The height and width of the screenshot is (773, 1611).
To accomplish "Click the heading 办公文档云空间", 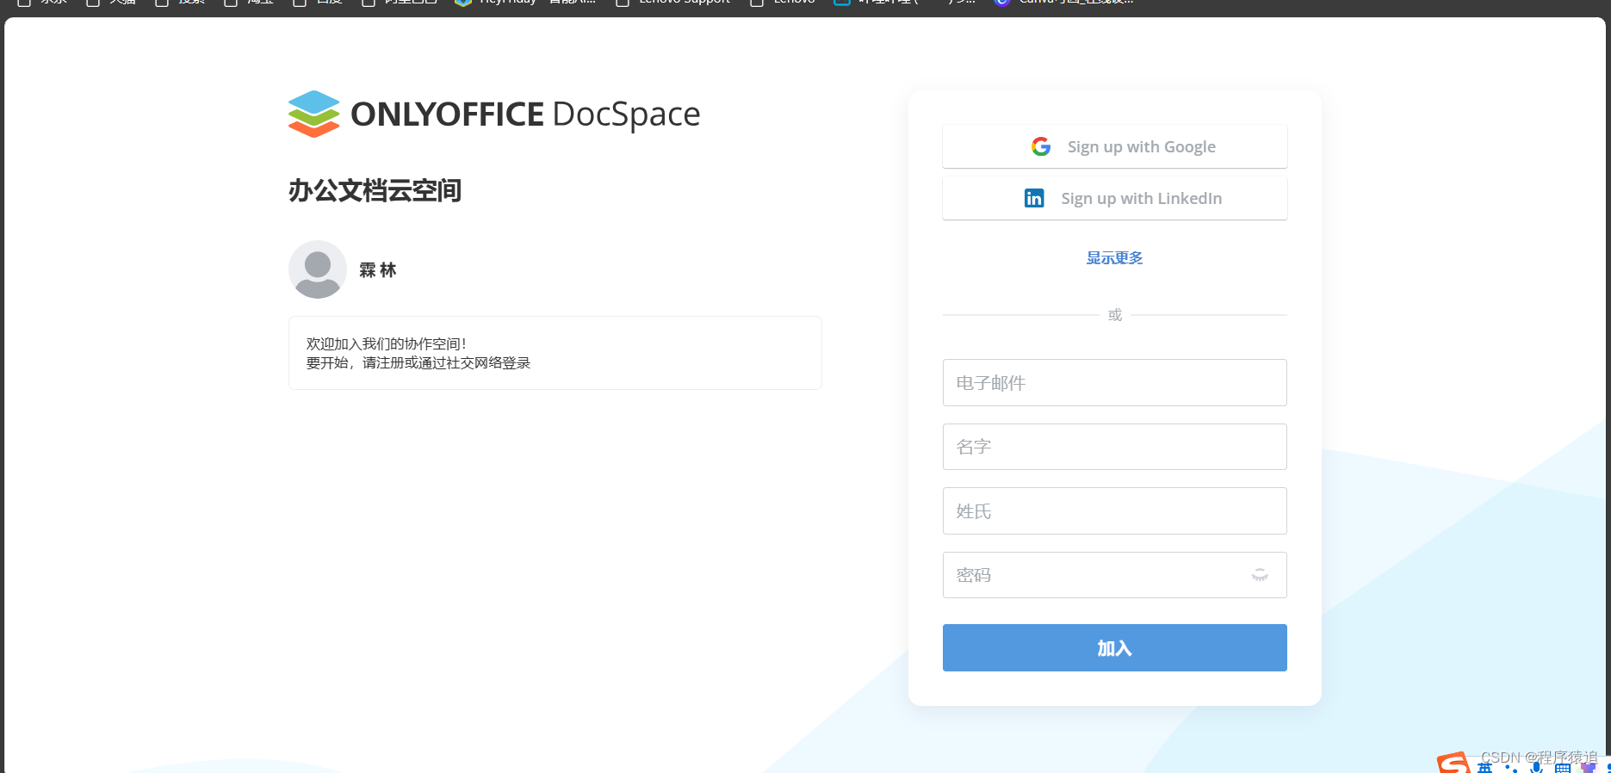I will click(375, 190).
